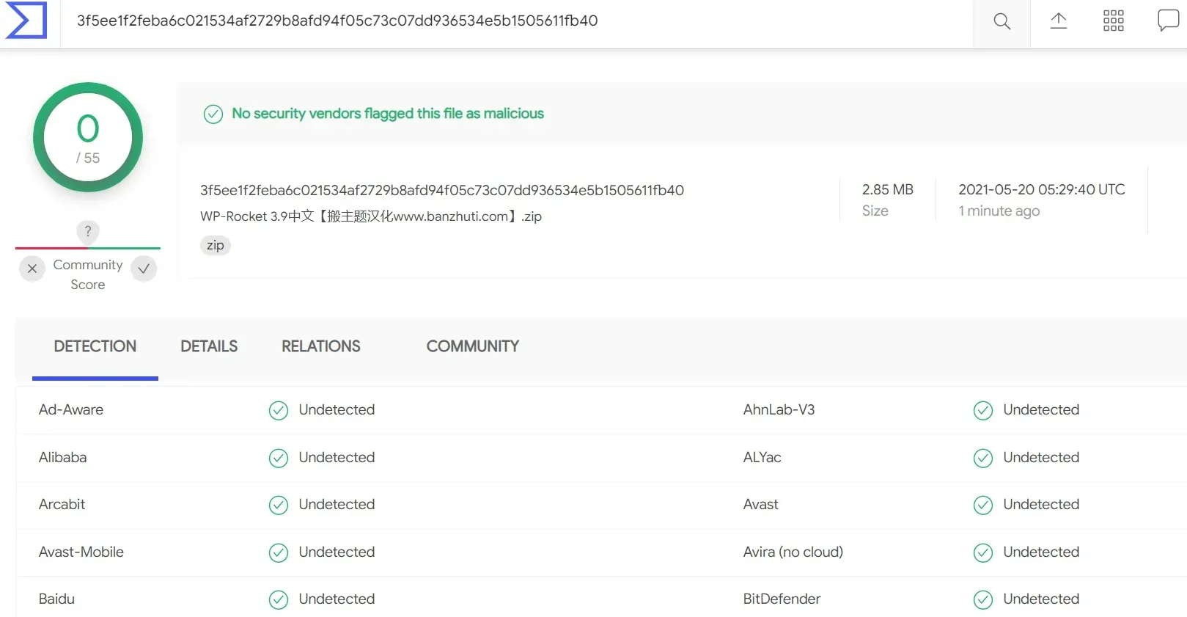
Task: Click the Alibaba undetected check icon
Action: tap(279, 458)
